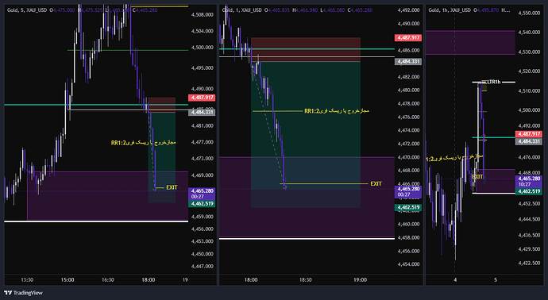Click red 4,487.917 price label in 1-minute chart
This screenshot has width=548, height=300.
point(408,38)
